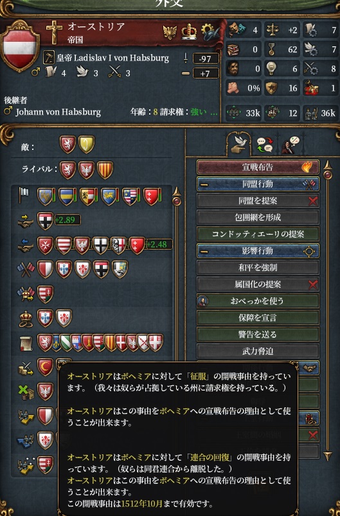The width and height of the screenshot is (340, 516).
Task: Click the おべっかを使う improve relations button
Action: [x=258, y=301]
